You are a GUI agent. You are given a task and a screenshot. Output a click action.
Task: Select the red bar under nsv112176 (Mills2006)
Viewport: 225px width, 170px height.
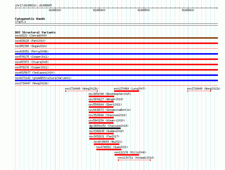pyautogui.click(x=127, y=155)
